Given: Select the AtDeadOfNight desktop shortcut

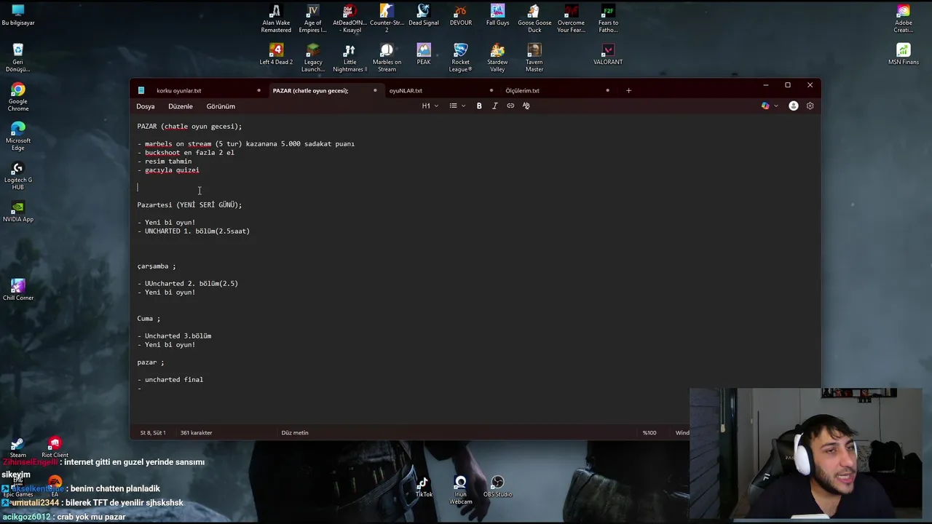Looking at the screenshot, I should coord(349,19).
